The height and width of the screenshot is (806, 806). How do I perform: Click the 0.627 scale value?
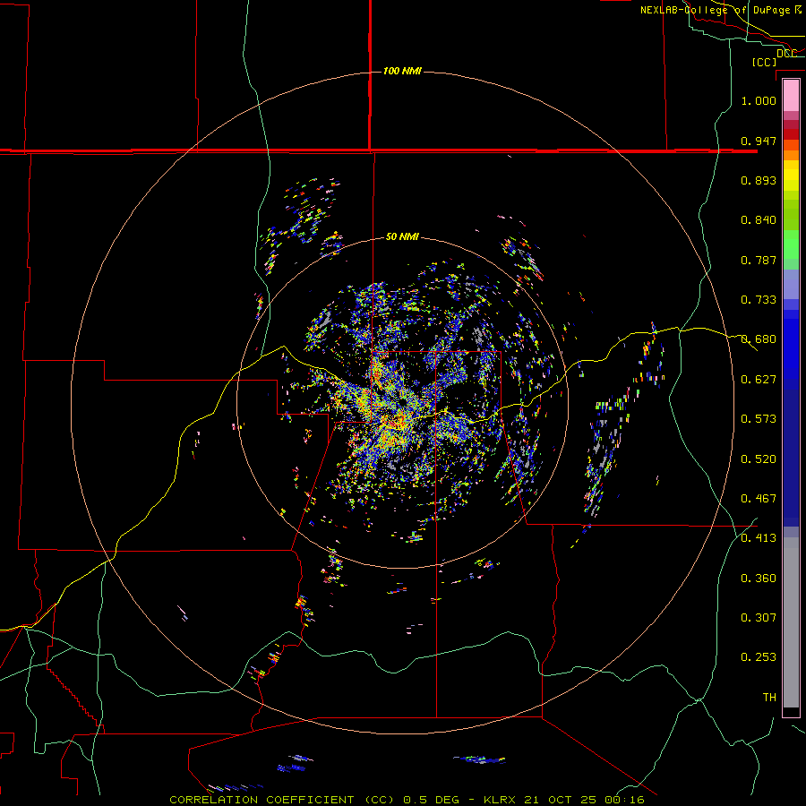click(x=759, y=380)
